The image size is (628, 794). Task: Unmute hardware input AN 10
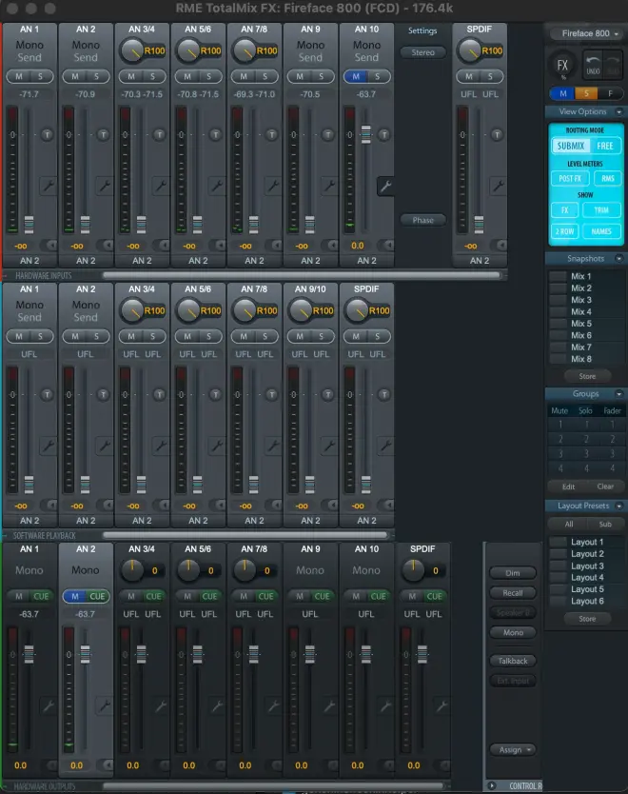click(x=357, y=76)
